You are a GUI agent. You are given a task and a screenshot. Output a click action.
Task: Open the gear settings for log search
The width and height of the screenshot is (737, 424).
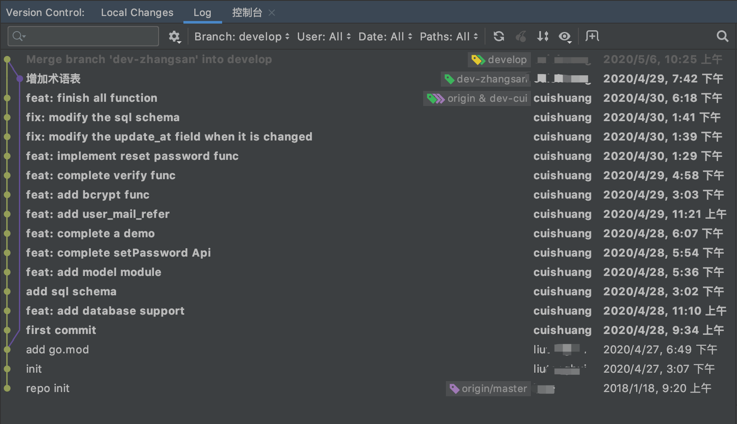(174, 37)
